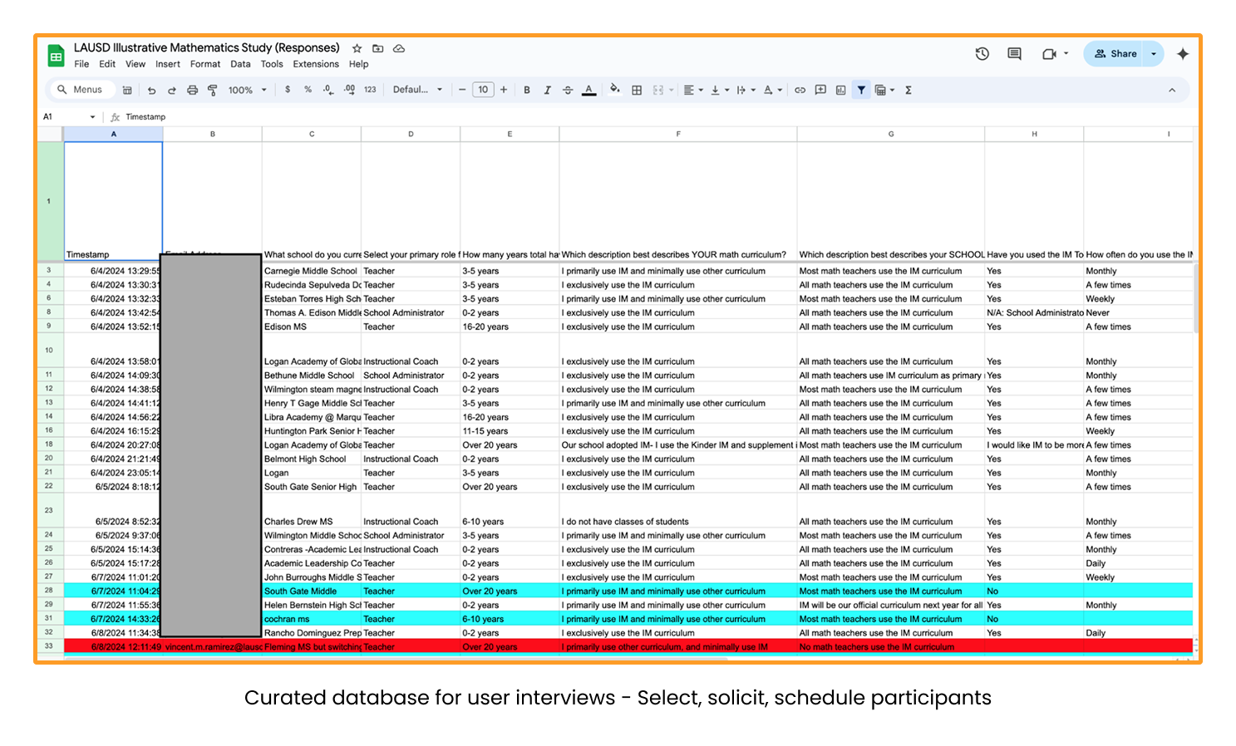Open the Help menu
The height and width of the screenshot is (746, 1236).
click(x=358, y=64)
